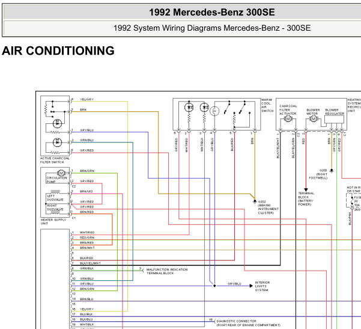Click the upper LED symbol in the charcoal filter switch
The image size is (361, 329).
(x=57, y=123)
